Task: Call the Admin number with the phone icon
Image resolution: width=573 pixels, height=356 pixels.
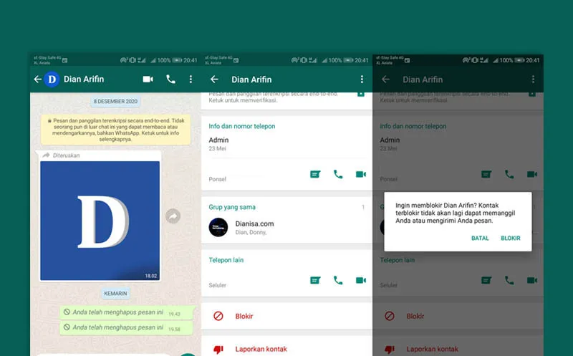Action: click(338, 174)
